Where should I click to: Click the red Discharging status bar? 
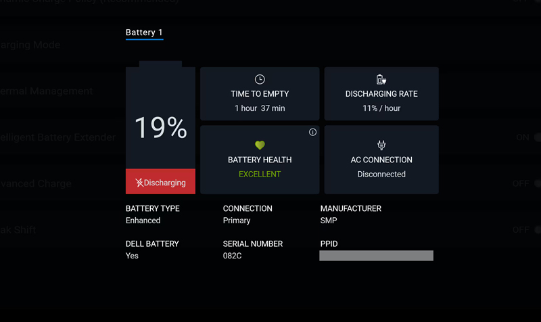click(160, 182)
